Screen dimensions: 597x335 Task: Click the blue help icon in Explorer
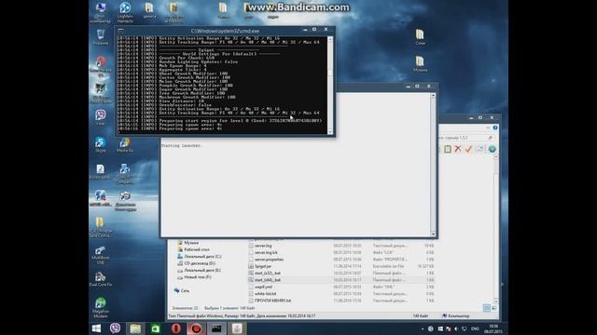pos(495,128)
